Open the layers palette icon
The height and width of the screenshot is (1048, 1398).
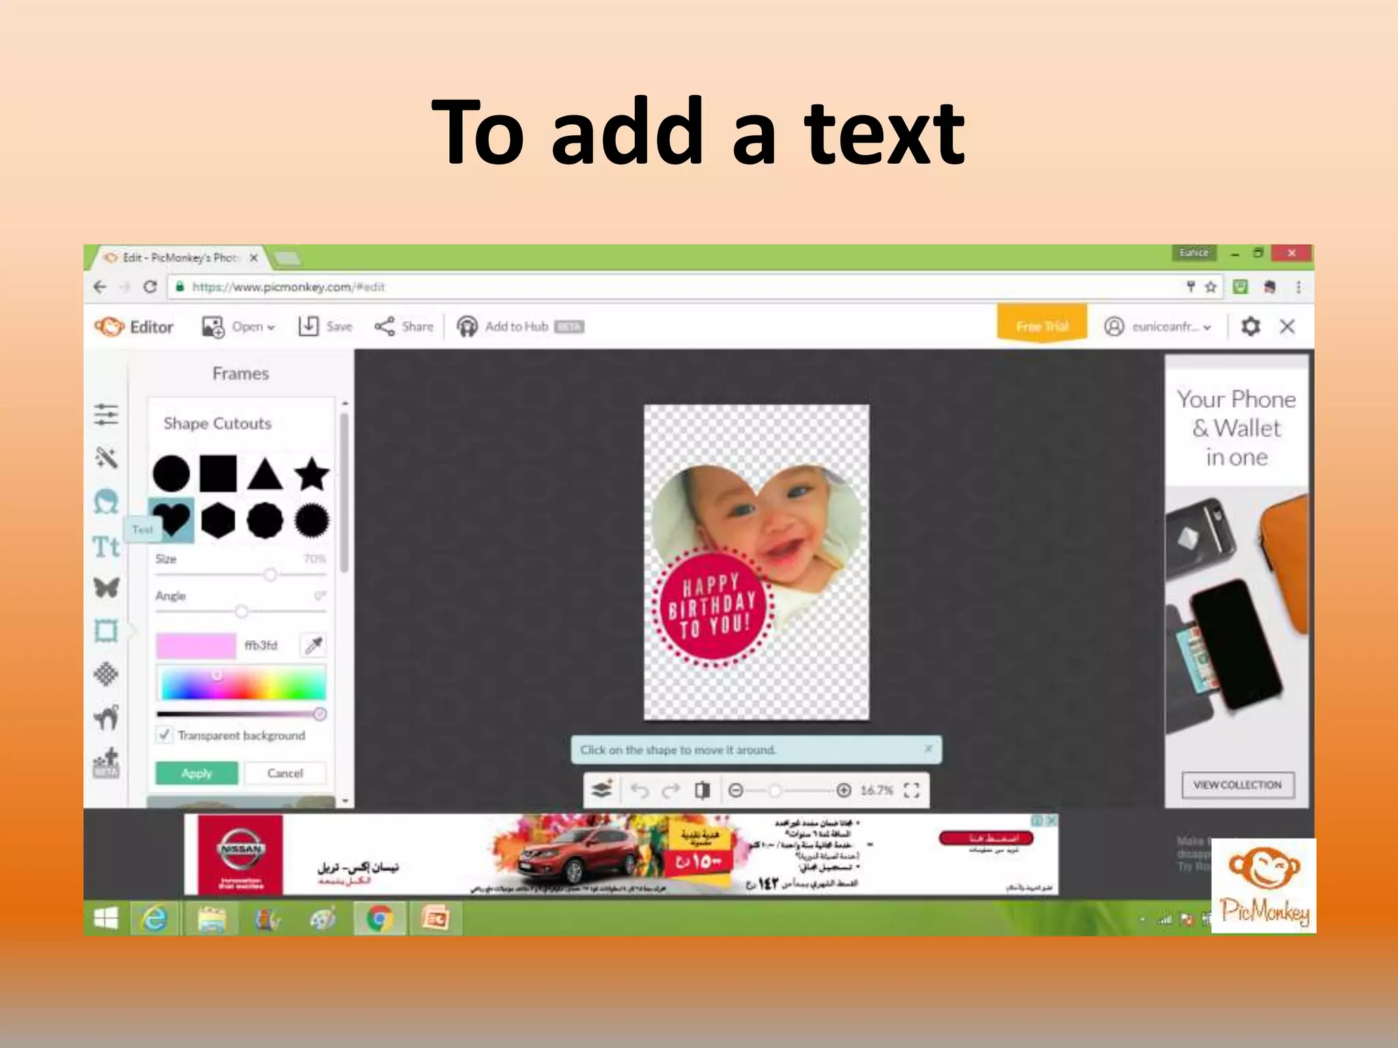[x=602, y=789]
